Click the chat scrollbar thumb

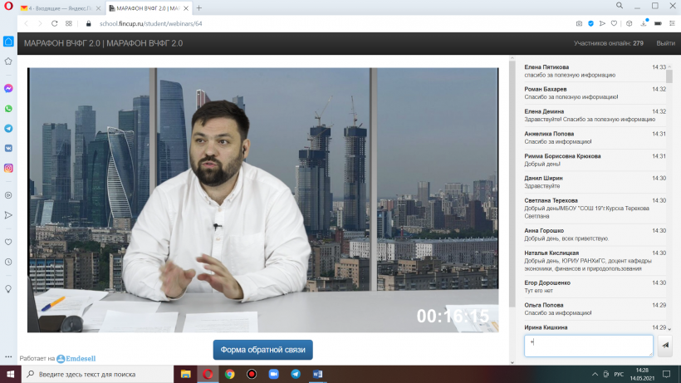coord(669,75)
